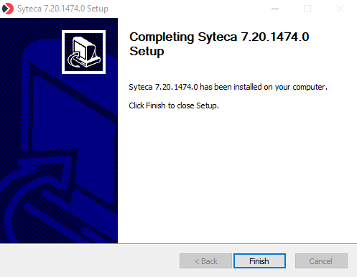Click the grayed-out Cancel button

[x=321, y=261]
